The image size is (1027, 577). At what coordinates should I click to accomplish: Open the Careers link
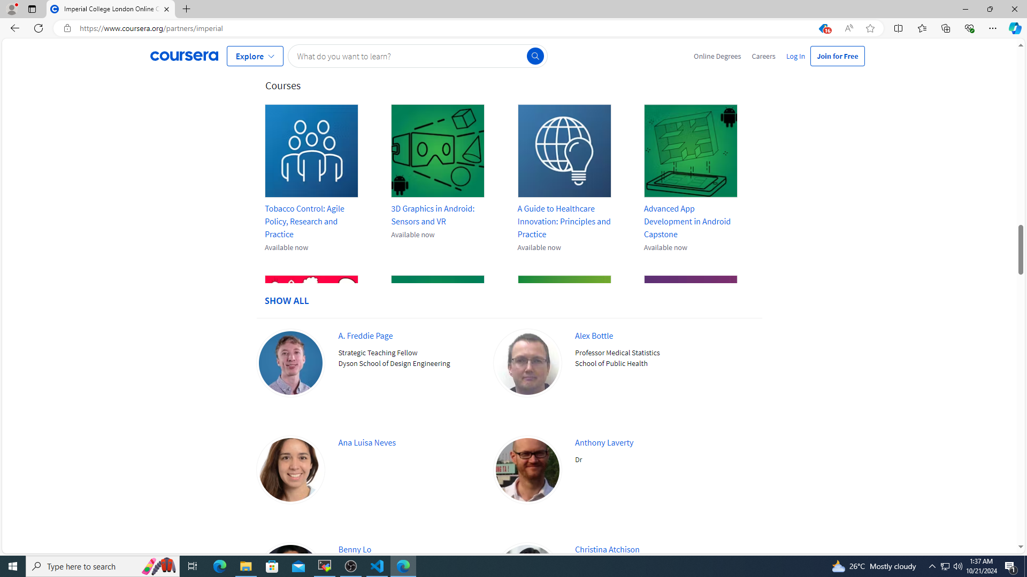point(763,56)
